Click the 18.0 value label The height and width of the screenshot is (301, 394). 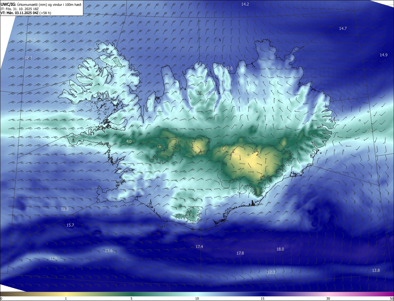click(280, 249)
